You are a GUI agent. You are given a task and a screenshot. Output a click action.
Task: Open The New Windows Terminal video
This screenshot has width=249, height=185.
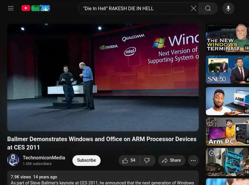pos(227,38)
